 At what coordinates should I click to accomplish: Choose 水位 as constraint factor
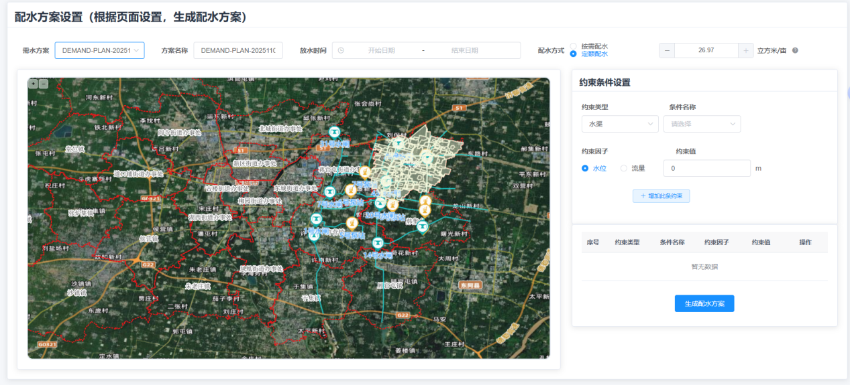tap(594, 168)
